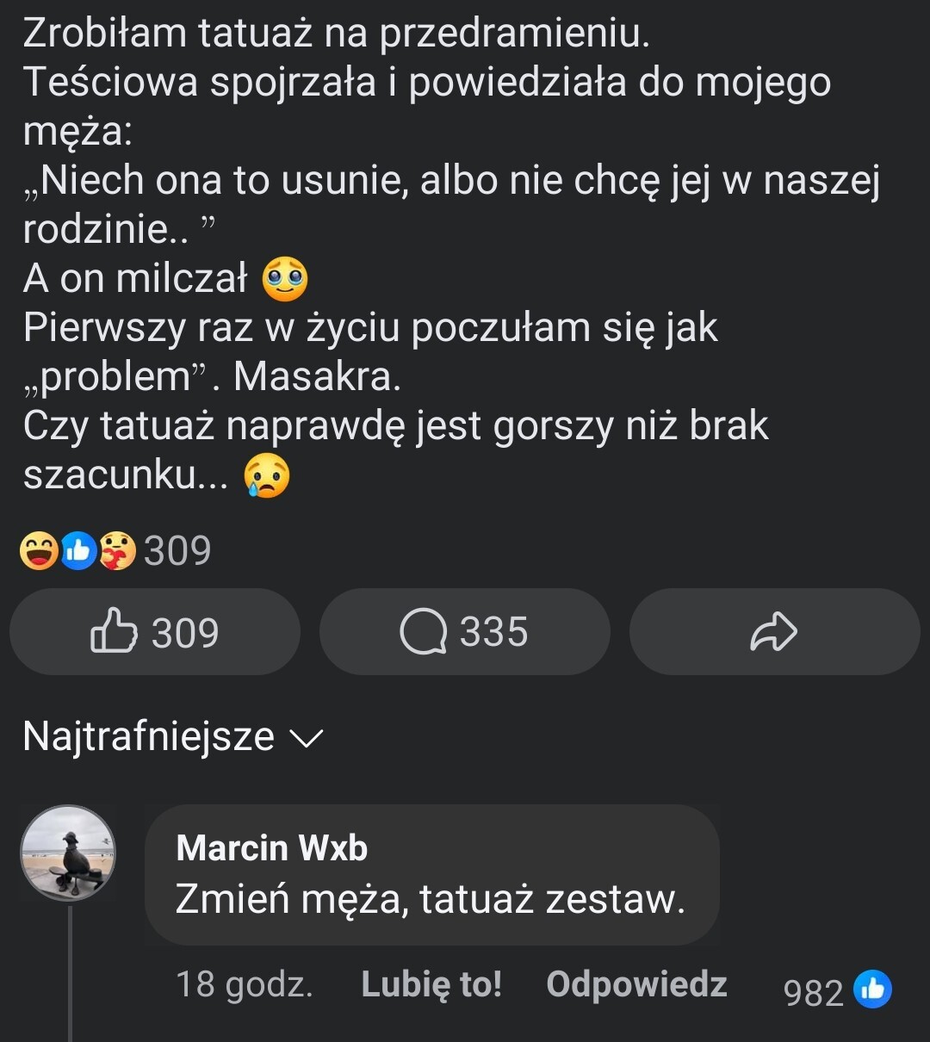930x1042 pixels.
Task: Tap the reply thread line below the avatar
Action: pyautogui.click(x=70, y=973)
